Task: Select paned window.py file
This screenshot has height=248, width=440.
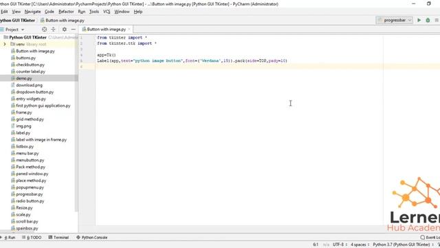Action: pos(32,174)
